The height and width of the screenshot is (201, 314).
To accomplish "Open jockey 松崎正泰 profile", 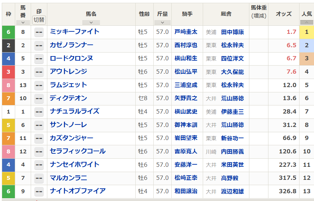I will (186, 178).
